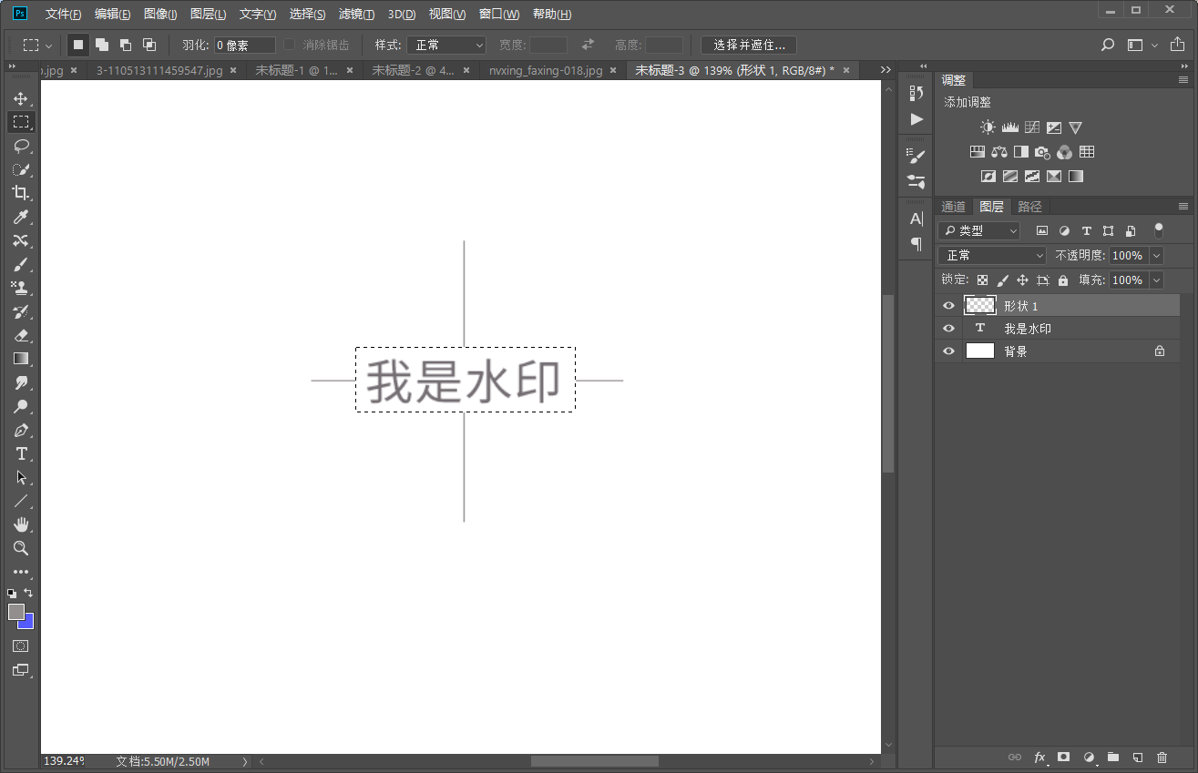Click the 选择并遮住... button

tap(749, 45)
